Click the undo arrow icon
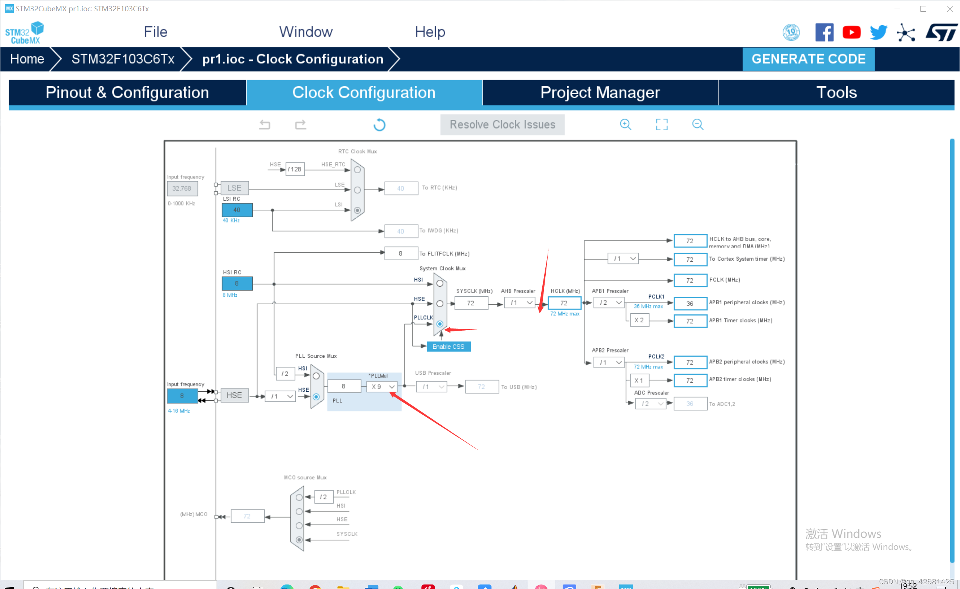This screenshot has width=960, height=589. pos(264,125)
